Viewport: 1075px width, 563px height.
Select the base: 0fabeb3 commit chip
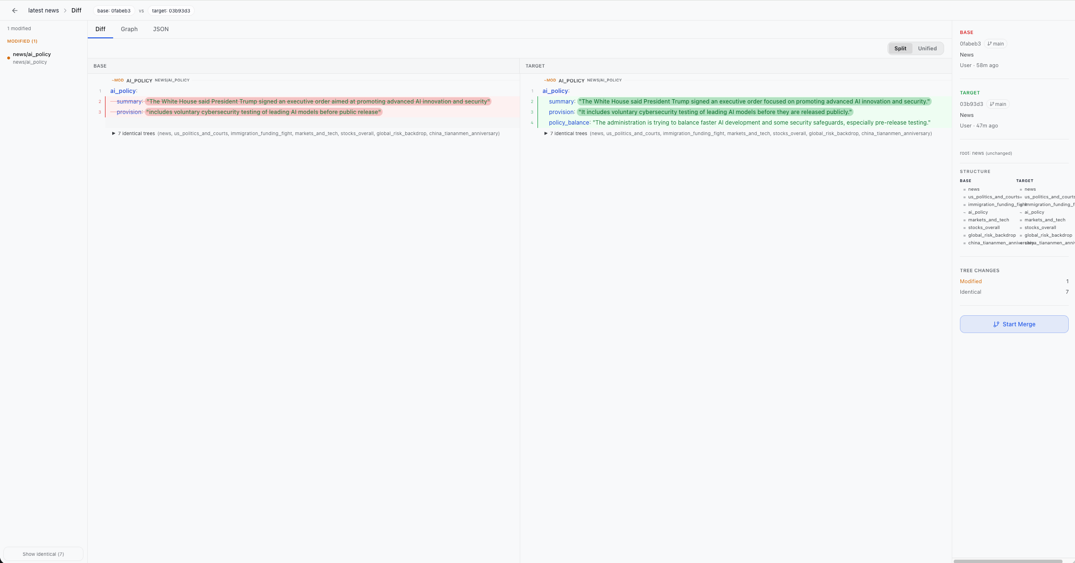click(x=114, y=11)
